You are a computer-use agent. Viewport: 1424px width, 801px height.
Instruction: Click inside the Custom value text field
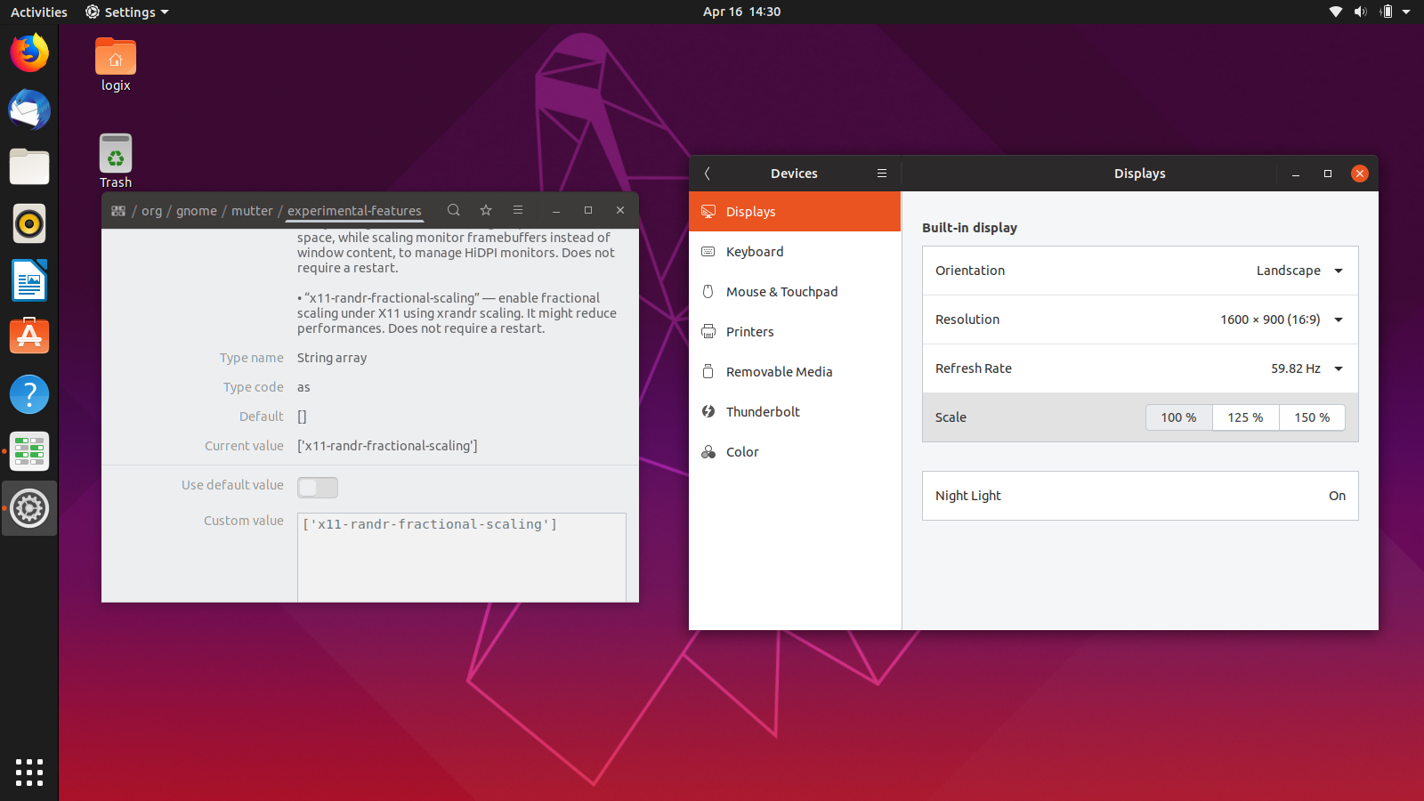[x=460, y=552]
